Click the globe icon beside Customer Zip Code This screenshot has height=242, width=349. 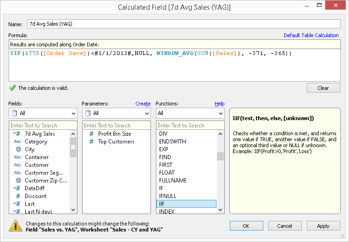point(18,181)
